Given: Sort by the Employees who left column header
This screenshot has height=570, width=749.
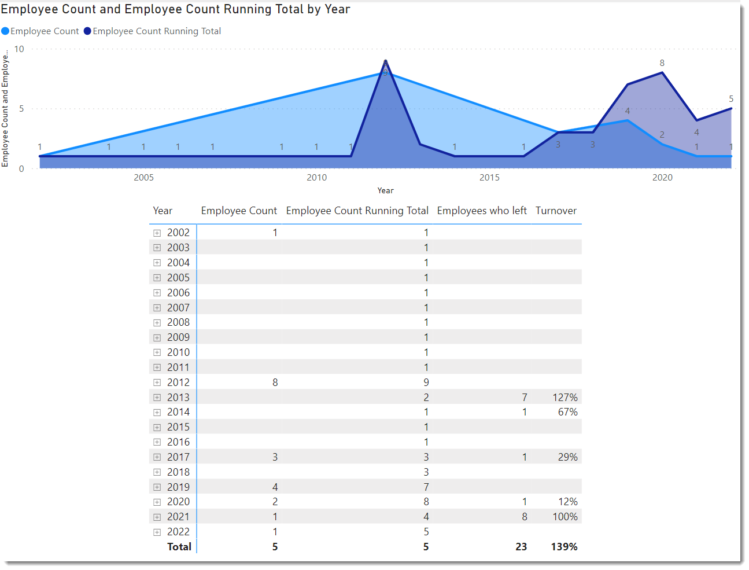Looking at the screenshot, I should tap(482, 211).
